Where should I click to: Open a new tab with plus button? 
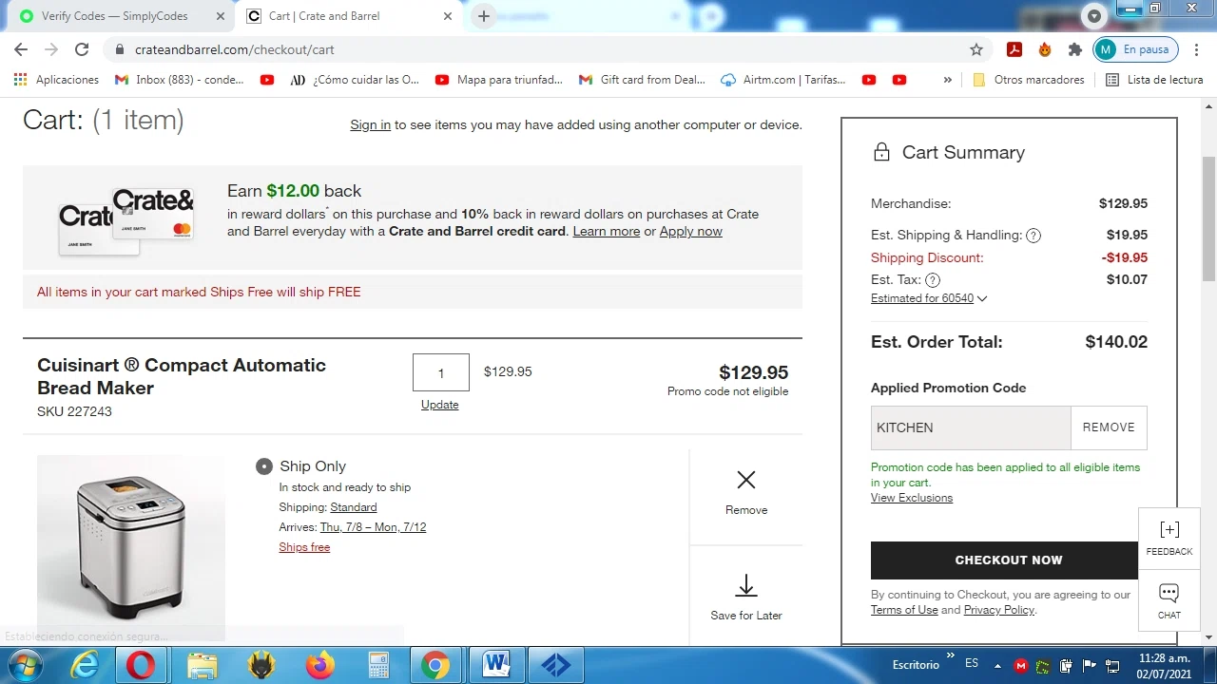coord(484,16)
